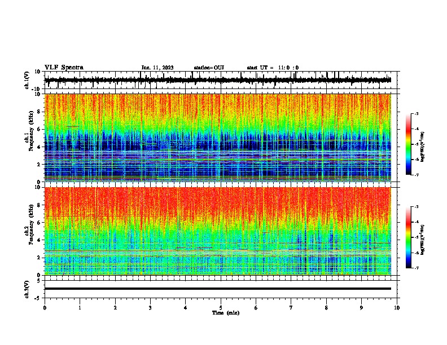Image resolution: width=447 pixels, height=345 pixels.
Task: Click the "ch.1(V)" waveform axis label
Action: [x=27, y=80]
